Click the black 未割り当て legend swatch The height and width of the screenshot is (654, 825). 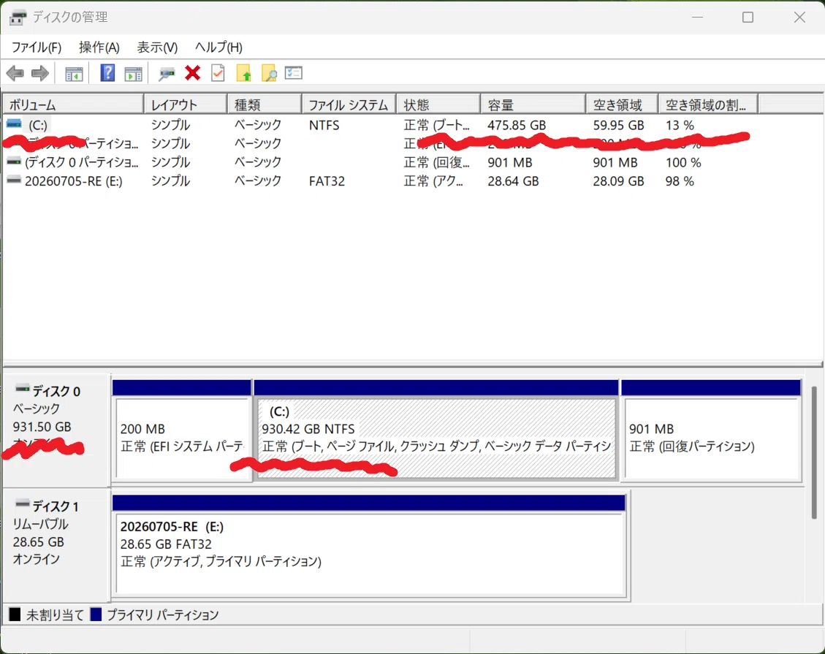(x=15, y=614)
